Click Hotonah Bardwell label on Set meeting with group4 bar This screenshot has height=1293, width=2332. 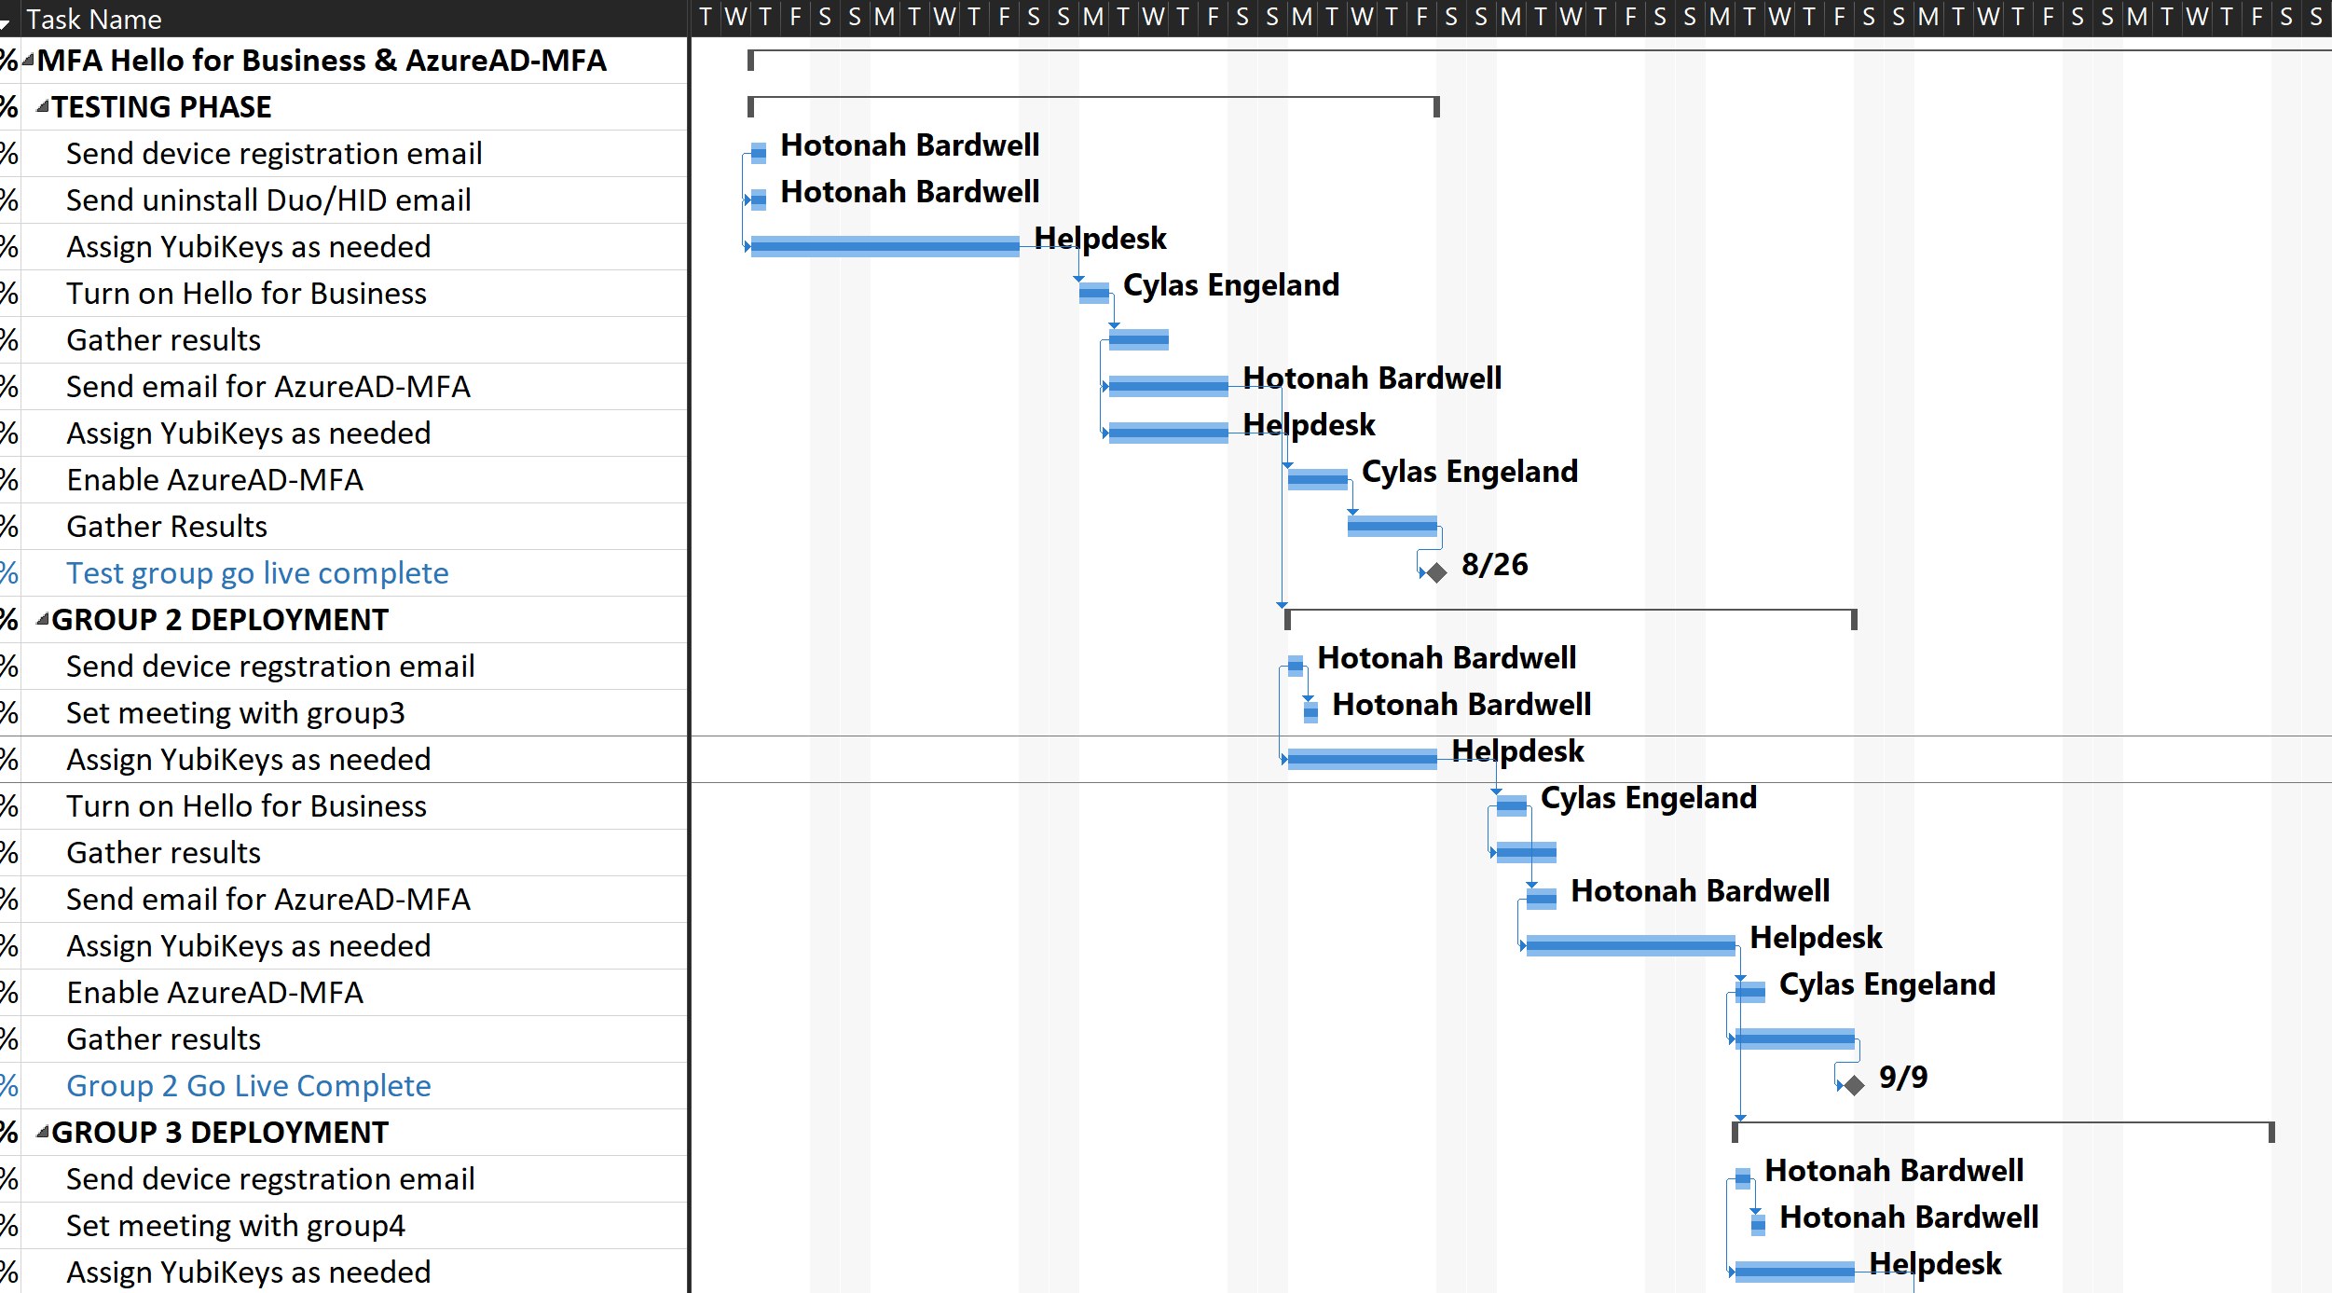tap(1909, 1217)
